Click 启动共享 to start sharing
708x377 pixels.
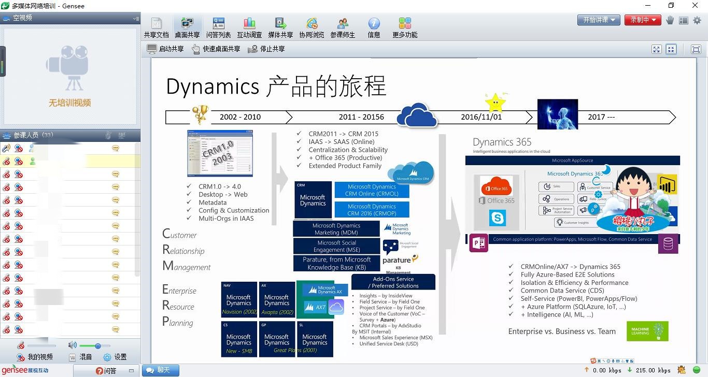point(165,49)
